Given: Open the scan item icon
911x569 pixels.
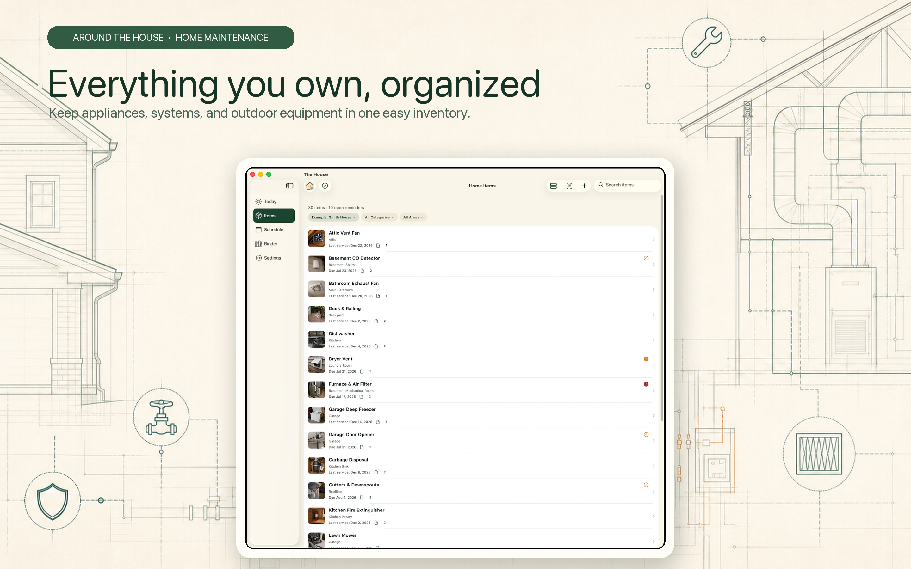Looking at the screenshot, I should [x=569, y=186].
